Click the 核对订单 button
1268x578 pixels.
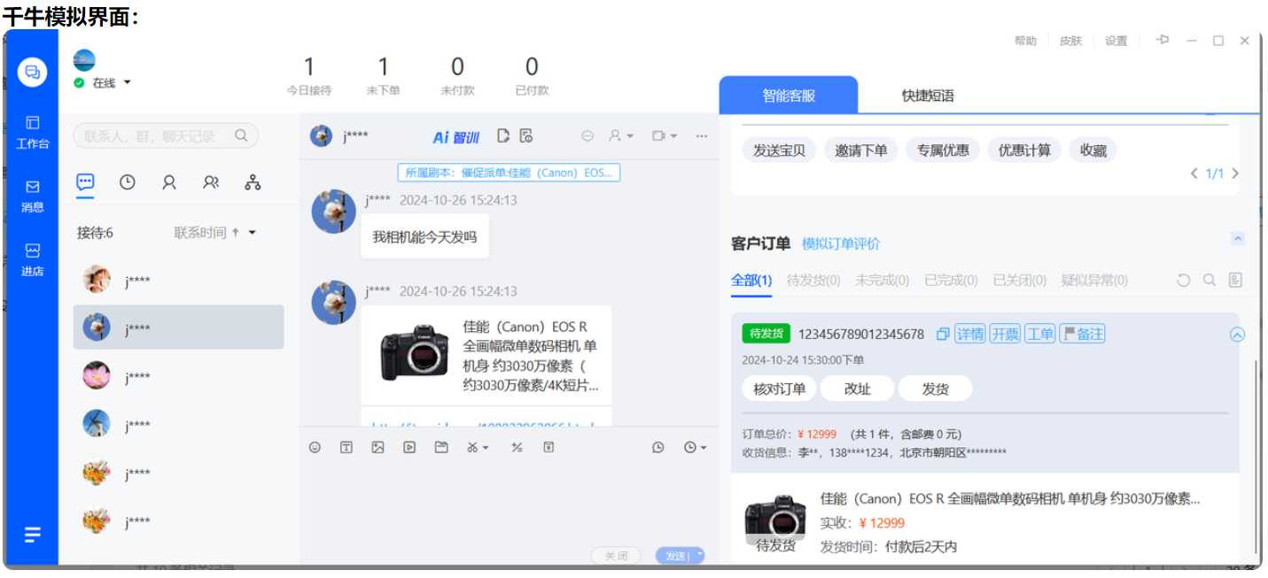click(779, 388)
